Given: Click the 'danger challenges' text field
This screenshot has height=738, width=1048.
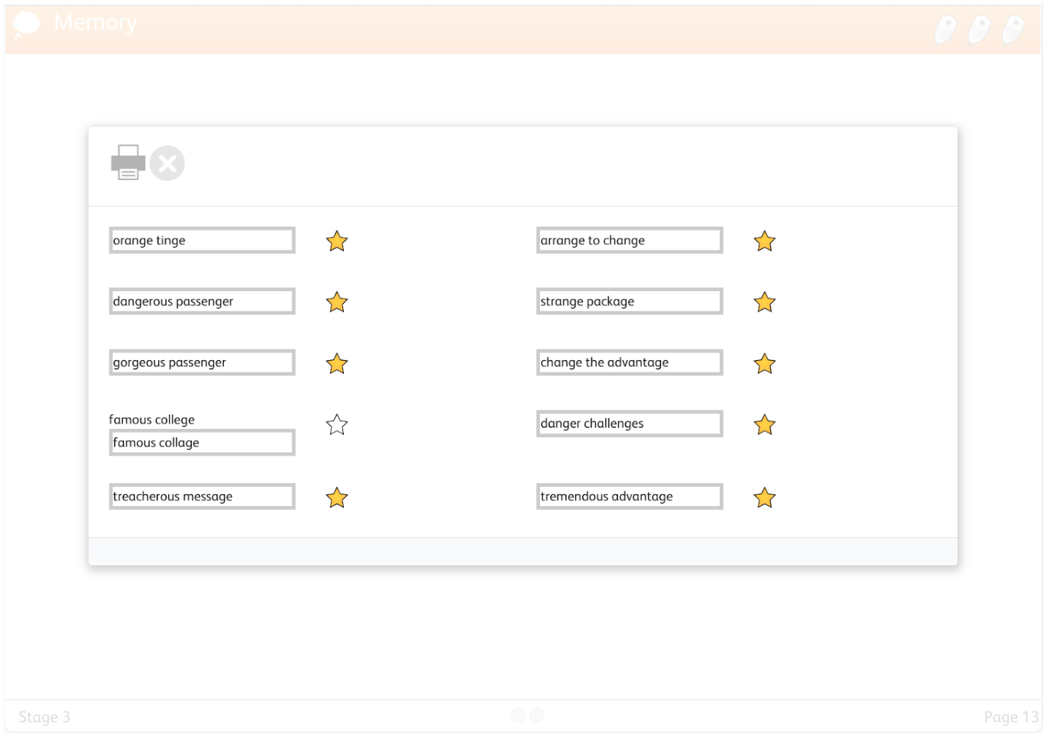Looking at the screenshot, I should point(630,423).
